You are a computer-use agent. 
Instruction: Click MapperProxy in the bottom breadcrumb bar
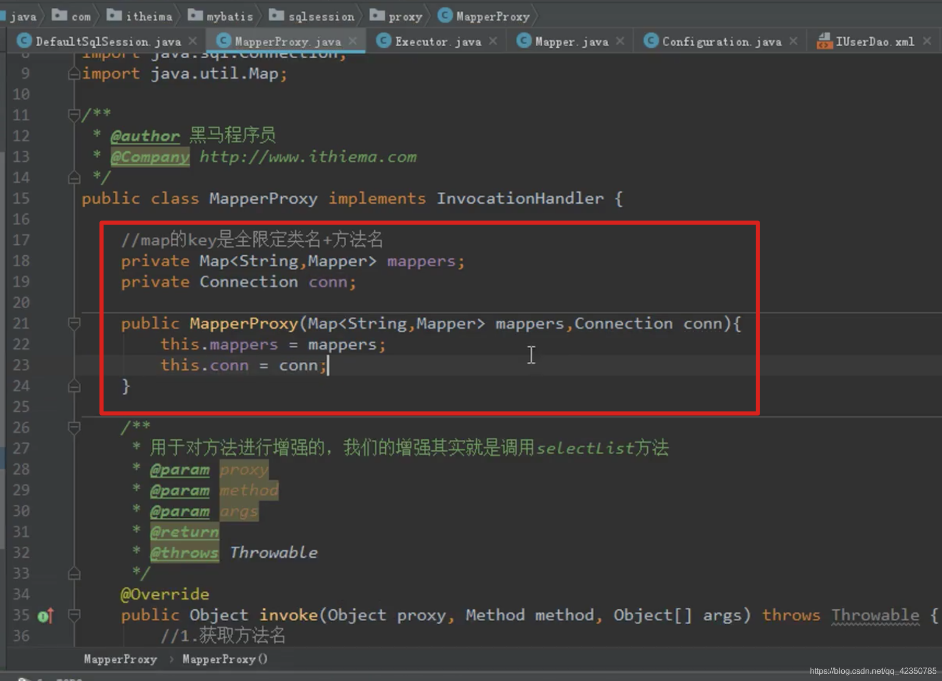[120, 659]
